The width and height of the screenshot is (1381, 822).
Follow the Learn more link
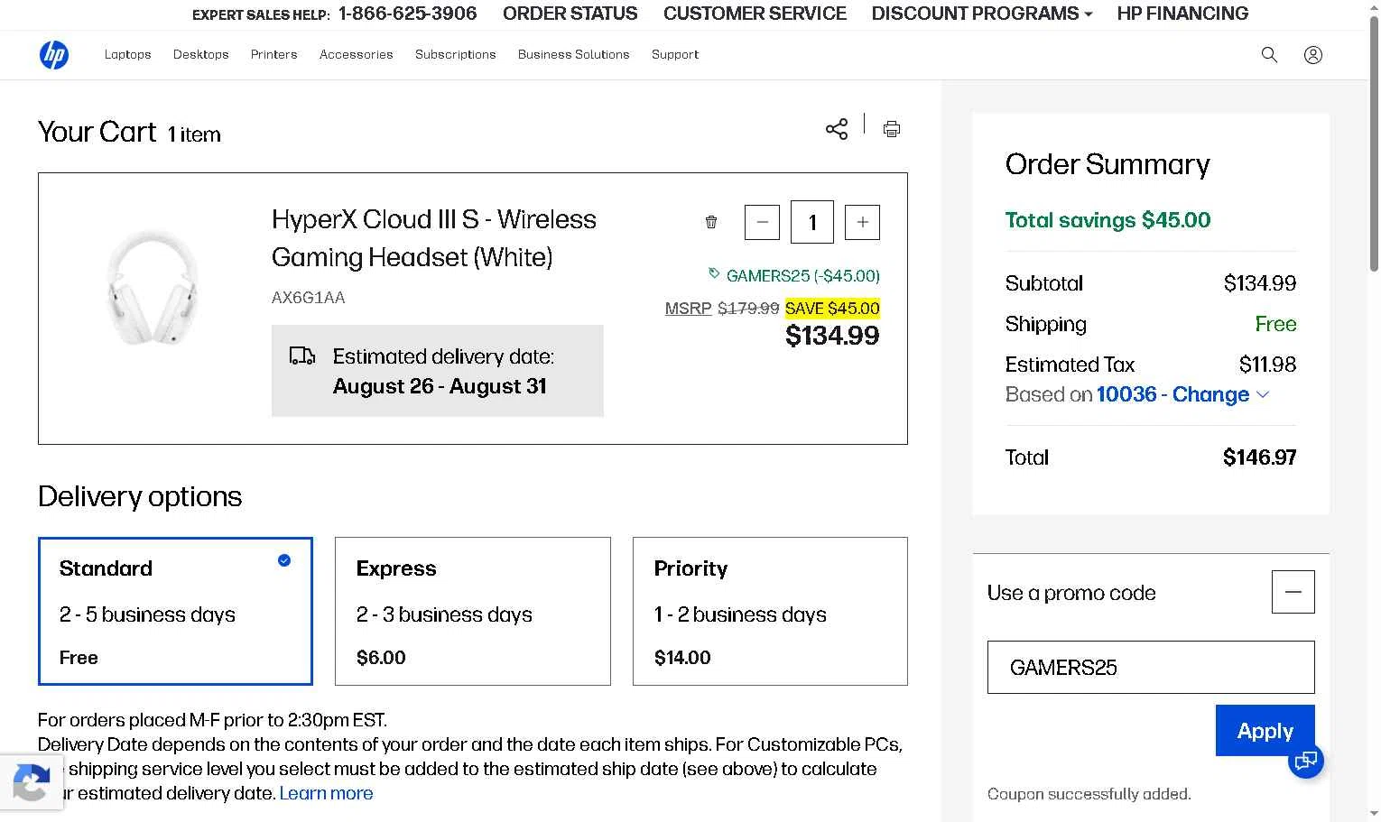click(x=326, y=793)
